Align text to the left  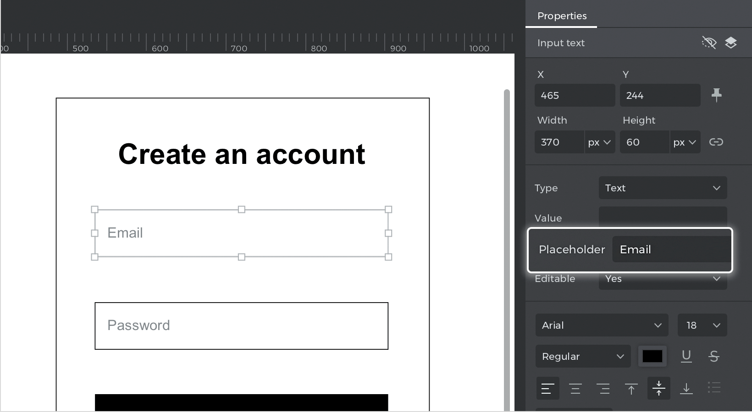(x=547, y=389)
